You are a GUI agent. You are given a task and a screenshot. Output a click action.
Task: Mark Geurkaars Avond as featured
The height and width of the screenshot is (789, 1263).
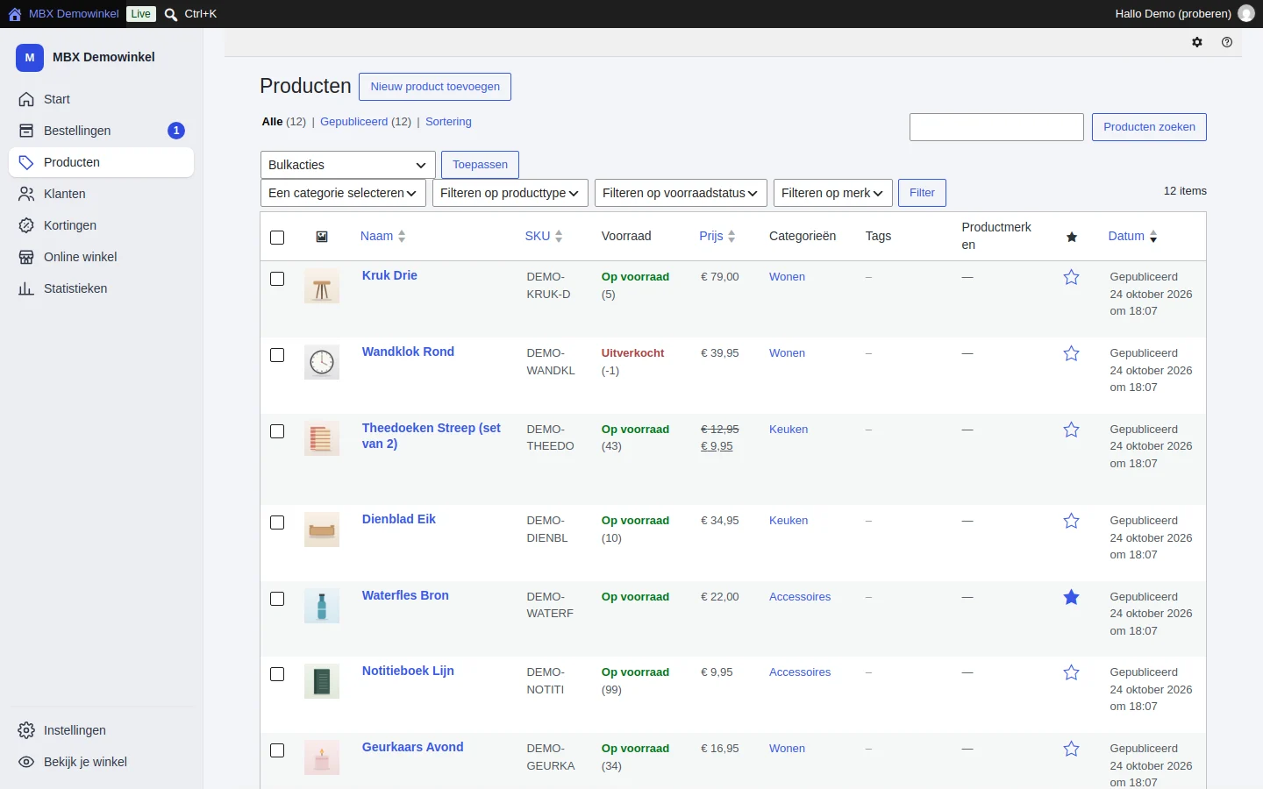(1072, 750)
